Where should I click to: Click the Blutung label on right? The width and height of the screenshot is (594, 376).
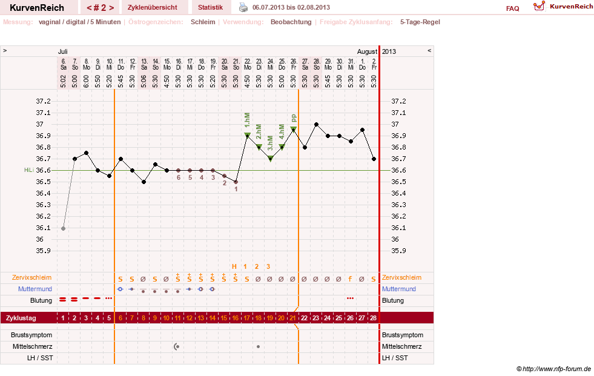point(393,301)
